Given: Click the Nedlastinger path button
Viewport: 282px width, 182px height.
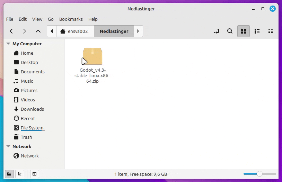Looking at the screenshot, I should [x=114, y=31].
